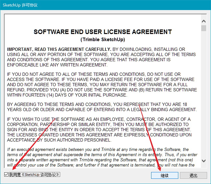Click the 'ENFORCEABLE LIKE ANY WRITTEN AGREEMENT.' line
The width and height of the screenshot is (211, 184).
tap(57, 65)
